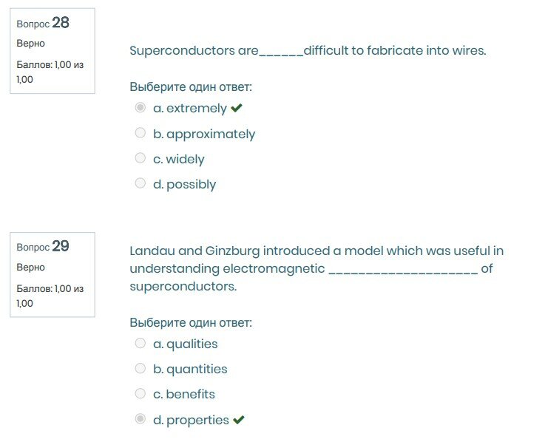Click the "possibly" answer label text
545x442 pixels.
coord(191,185)
